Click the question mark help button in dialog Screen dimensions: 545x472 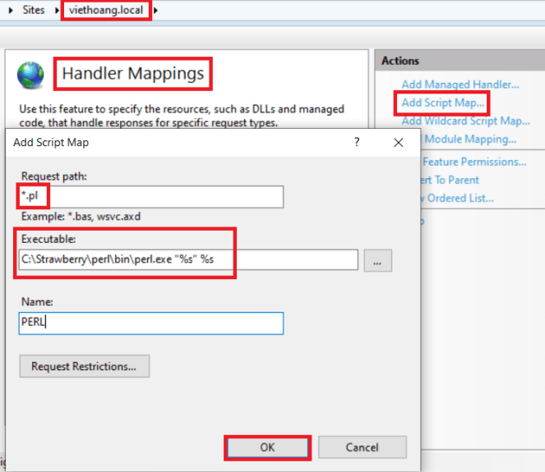point(357,142)
